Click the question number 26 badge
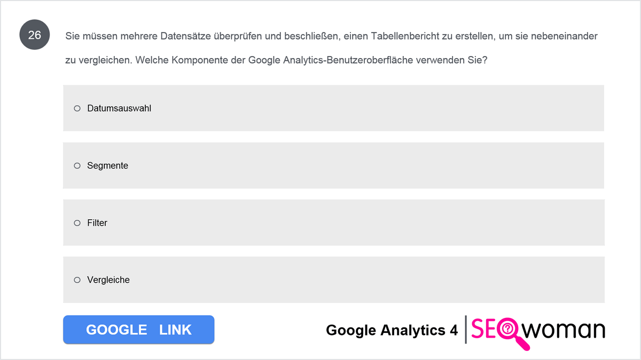The width and height of the screenshot is (641, 360). 34,35
